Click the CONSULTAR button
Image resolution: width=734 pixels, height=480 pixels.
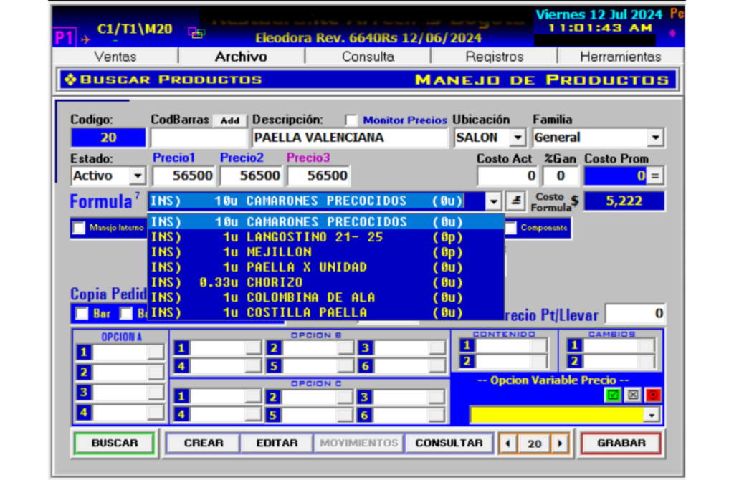point(449,443)
